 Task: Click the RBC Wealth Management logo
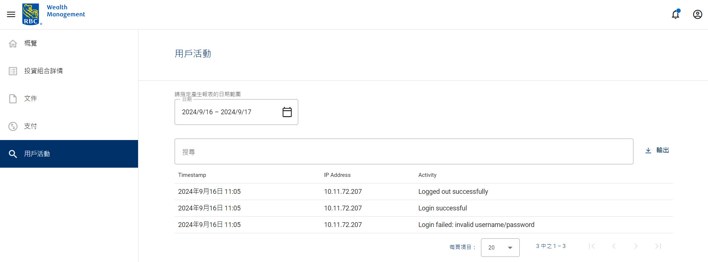(x=54, y=14)
